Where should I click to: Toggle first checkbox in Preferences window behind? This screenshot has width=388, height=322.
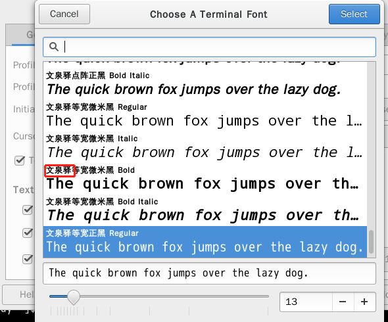(20, 160)
